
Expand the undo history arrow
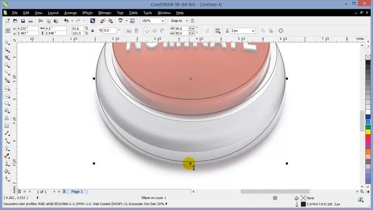click(x=72, y=21)
